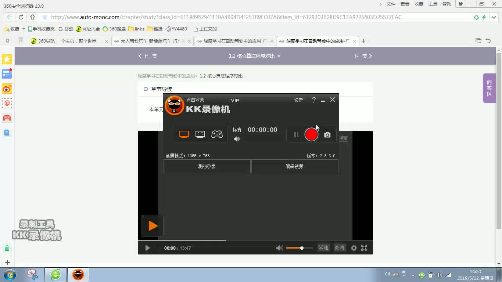The width and height of the screenshot is (502, 282).
Task: Click the video progress bar
Action: pos(255,241)
